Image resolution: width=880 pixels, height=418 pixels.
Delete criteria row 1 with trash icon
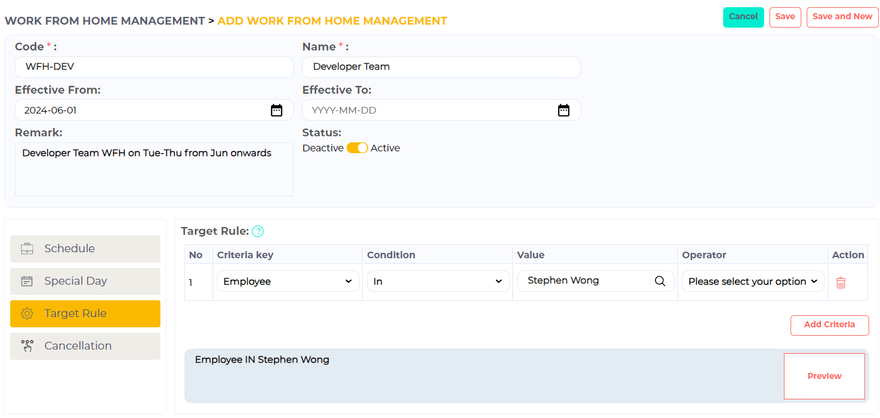[841, 282]
